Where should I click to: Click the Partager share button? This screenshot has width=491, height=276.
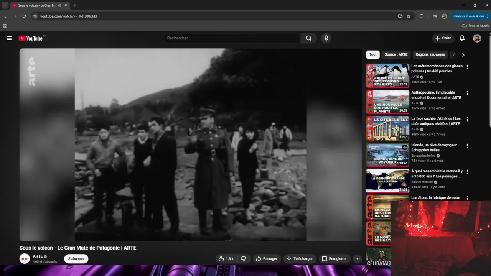point(266,259)
